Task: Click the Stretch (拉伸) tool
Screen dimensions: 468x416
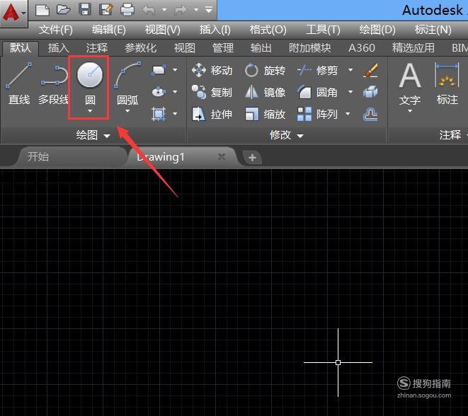Action: click(212, 114)
